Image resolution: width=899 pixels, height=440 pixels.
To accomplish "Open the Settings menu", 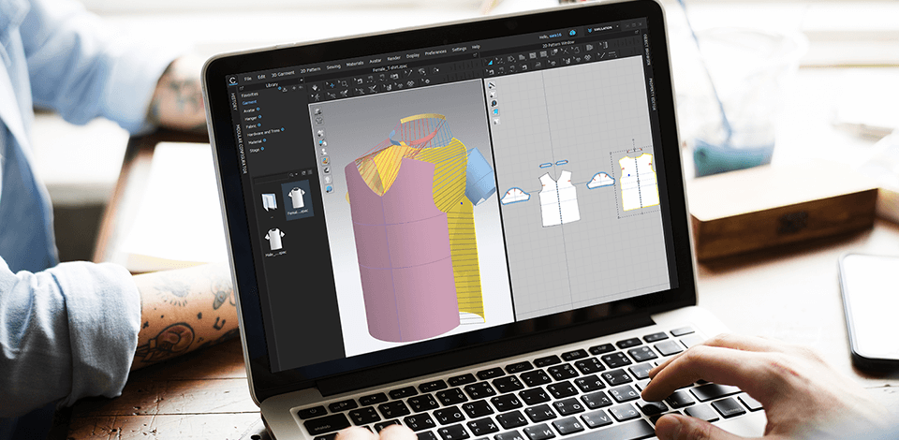I will (459, 50).
